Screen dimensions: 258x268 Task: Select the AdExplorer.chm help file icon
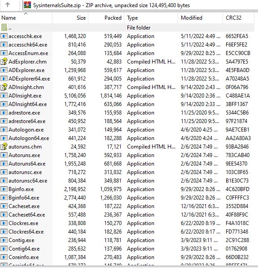click(4, 62)
